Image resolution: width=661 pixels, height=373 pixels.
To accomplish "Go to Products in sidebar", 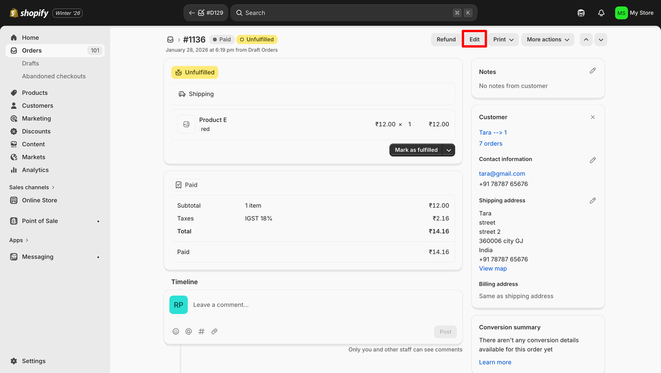I will (35, 93).
